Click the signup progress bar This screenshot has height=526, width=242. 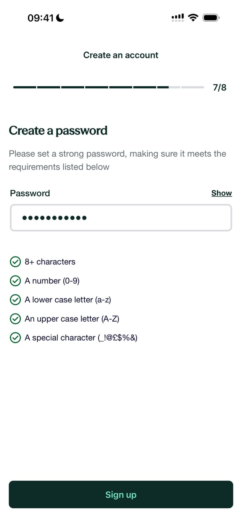108,87
